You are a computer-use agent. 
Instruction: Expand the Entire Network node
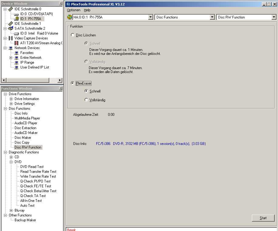click(x=11, y=58)
